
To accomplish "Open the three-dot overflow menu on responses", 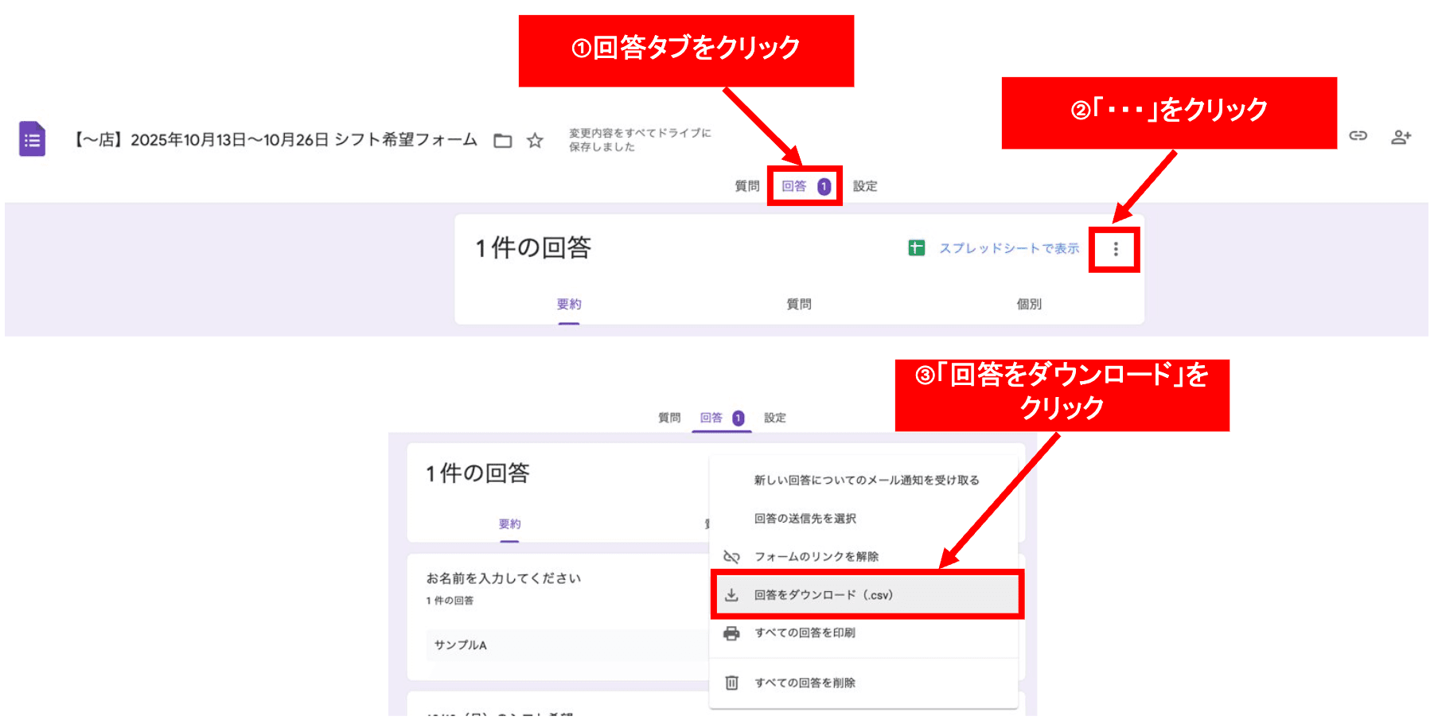I will tap(1115, 249).
